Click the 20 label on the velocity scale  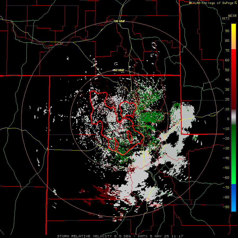227,99
